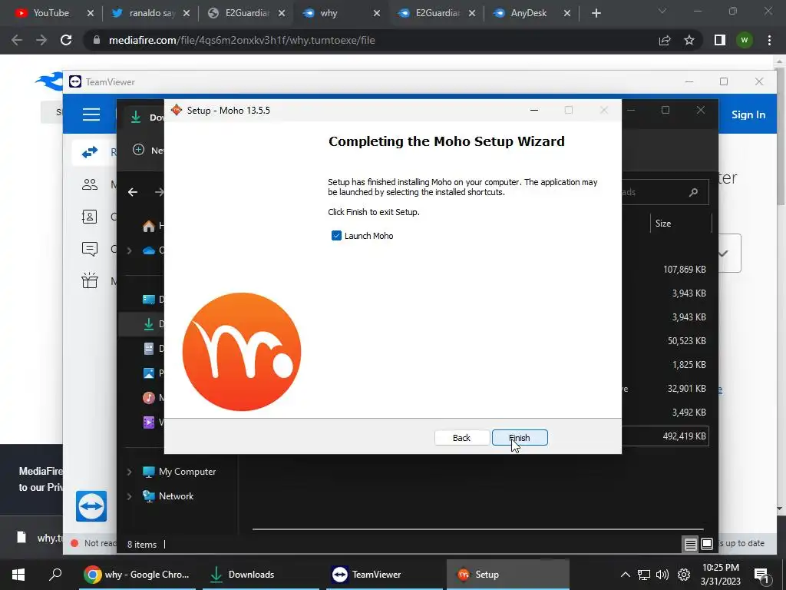Bookmark this page with the star icon

[x=689, y=40]
